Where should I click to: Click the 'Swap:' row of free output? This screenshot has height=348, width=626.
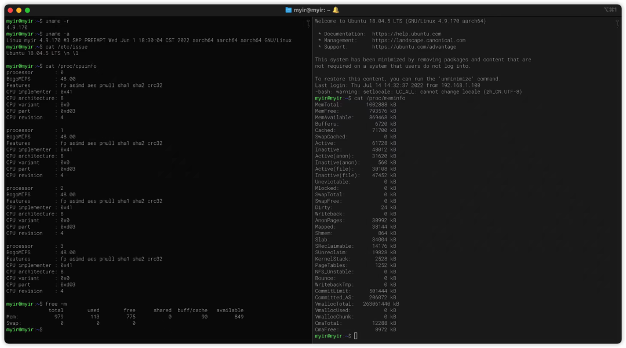click(71, 323)
